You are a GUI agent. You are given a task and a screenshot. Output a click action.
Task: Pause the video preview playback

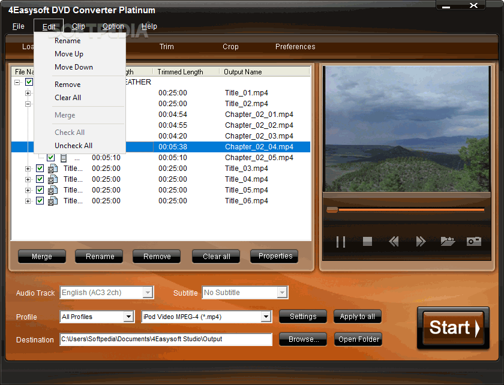pyautogui.click(x=341, y=242)
